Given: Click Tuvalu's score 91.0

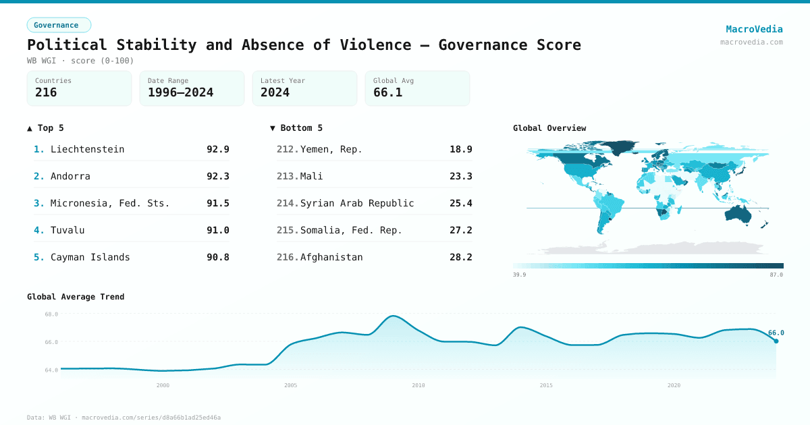Looking at the screenshot, I should tap(218, 230).
